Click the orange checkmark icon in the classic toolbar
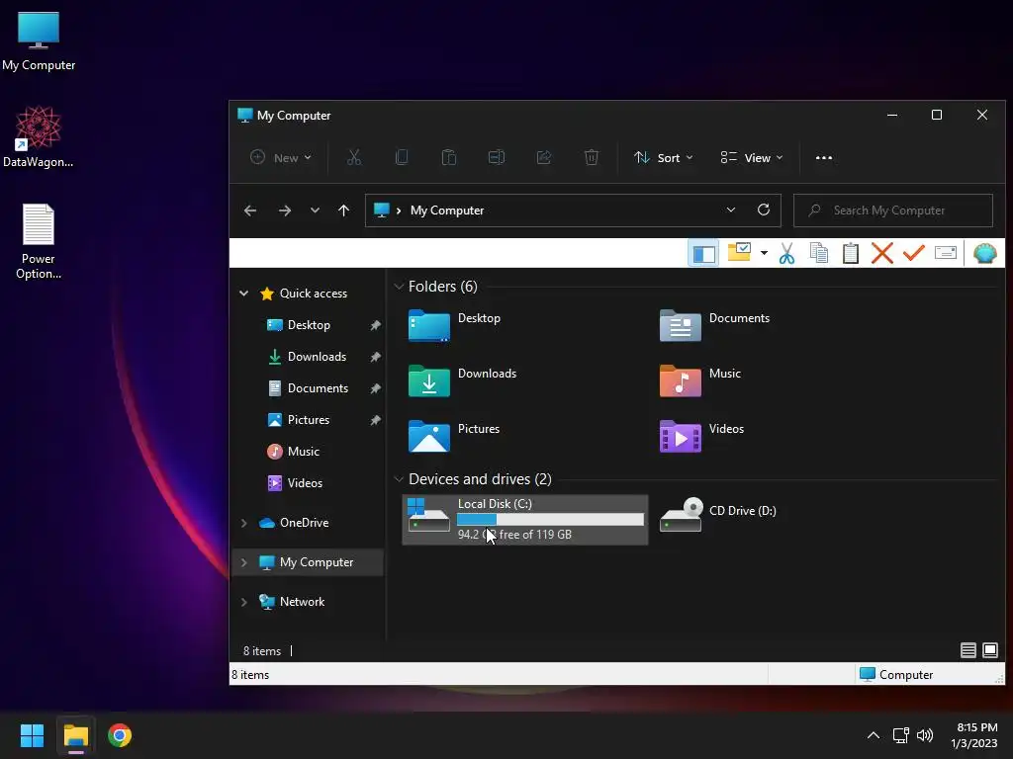Viewport: 1013px width, 759px height. point(913,254)
